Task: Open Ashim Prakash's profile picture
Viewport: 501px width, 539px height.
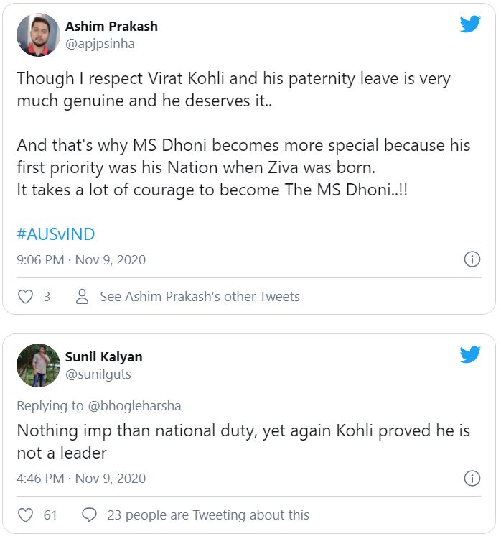Action: (x=38, y=34)
